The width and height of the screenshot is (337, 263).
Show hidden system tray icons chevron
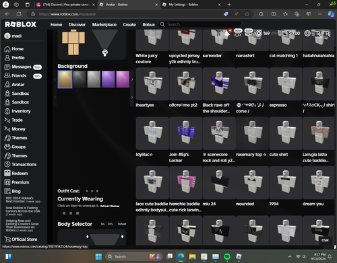coord(290,256)
